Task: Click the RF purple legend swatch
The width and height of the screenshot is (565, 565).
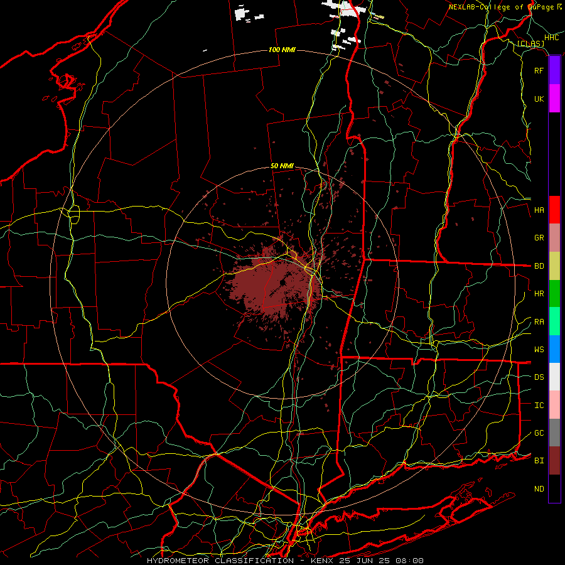Action: click(554, 70)
